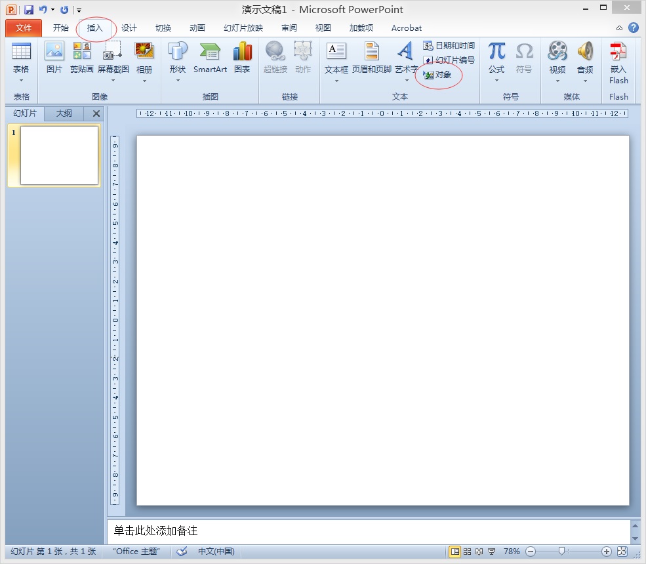Open the 大纲 outline pane tab
Screen dimensions: 646x564
[x=64, y=113]
